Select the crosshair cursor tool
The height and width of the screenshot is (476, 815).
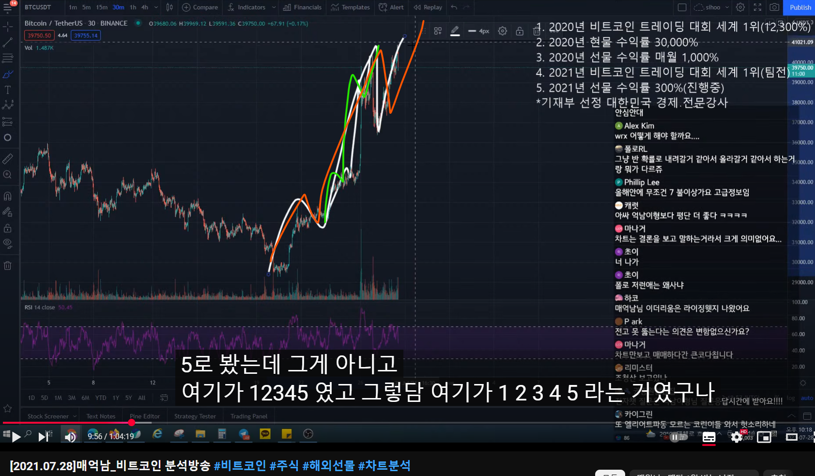click(x=8, y=27)
